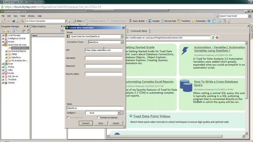
Task: Expand the BusinessObjects folder node
Action: (6, 51)
